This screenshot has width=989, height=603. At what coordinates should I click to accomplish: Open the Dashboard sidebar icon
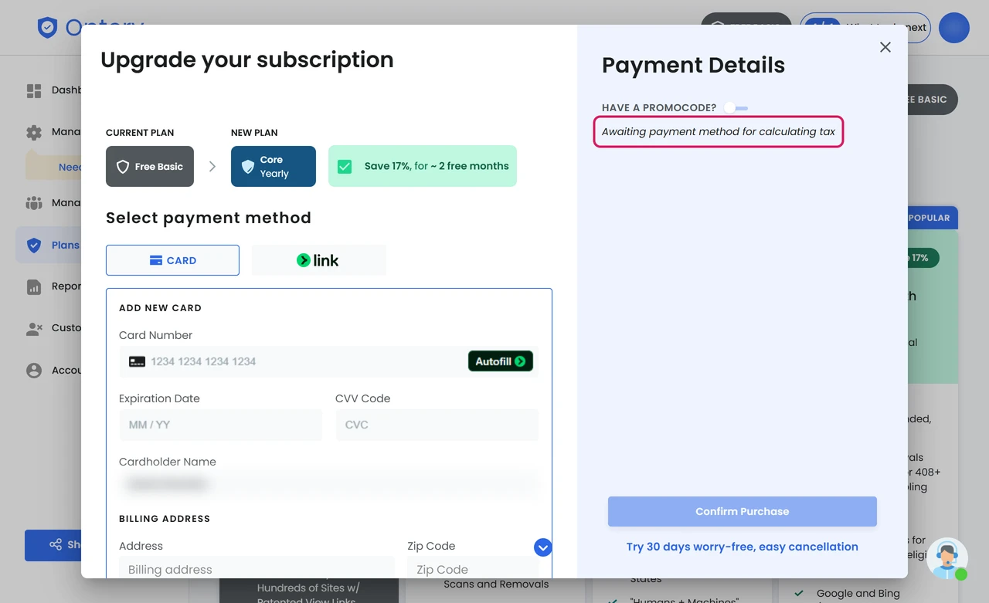pos(34,91)
